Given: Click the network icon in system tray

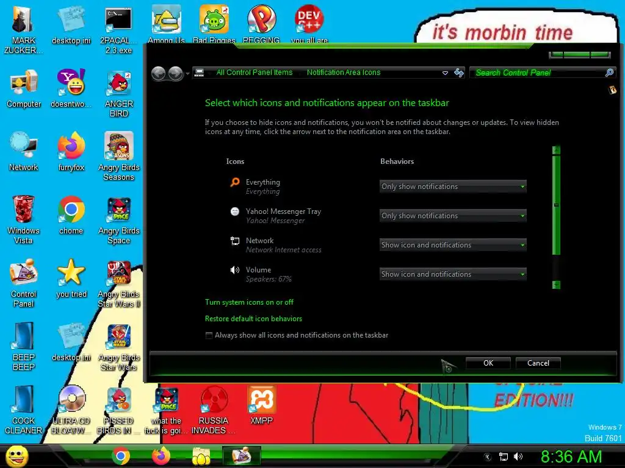Looking at the screenshot, I should [x=504, y=457].
